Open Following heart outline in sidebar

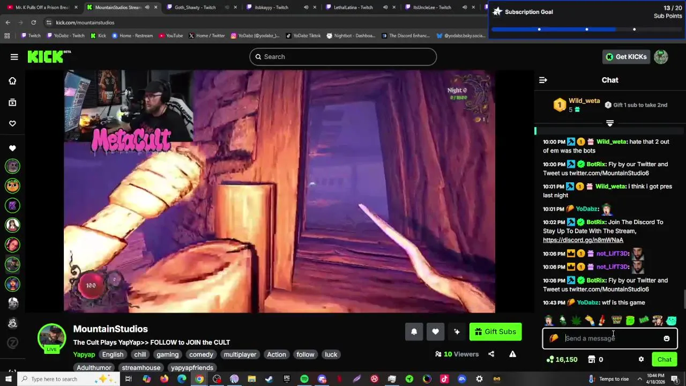(x=12, y=123)
